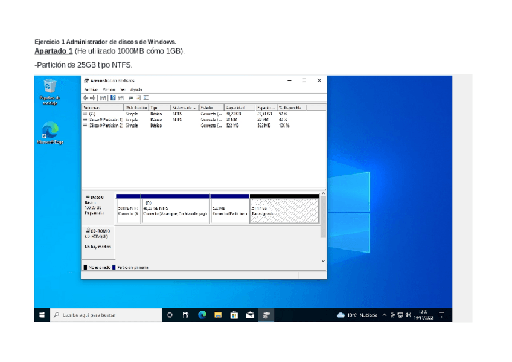Click the Forward arrow in Disk Management toolbar
The width and height of the screenshot is (512, 362).
click(x=92, y=97)
